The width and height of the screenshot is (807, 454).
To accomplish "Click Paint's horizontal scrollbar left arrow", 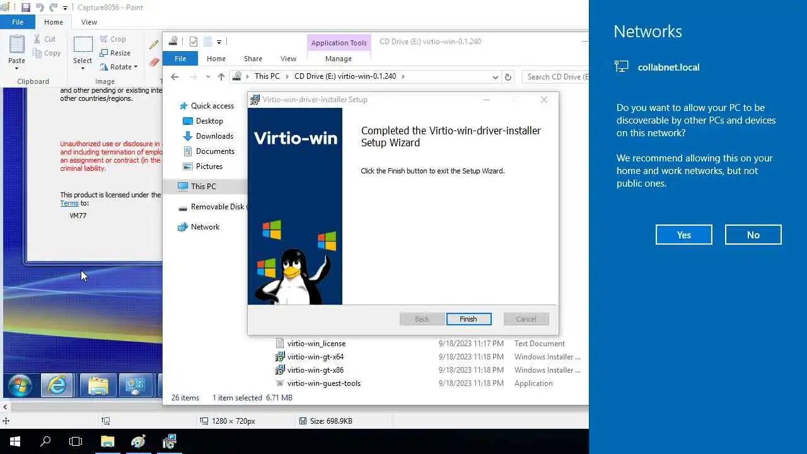I will coord(5,407).
